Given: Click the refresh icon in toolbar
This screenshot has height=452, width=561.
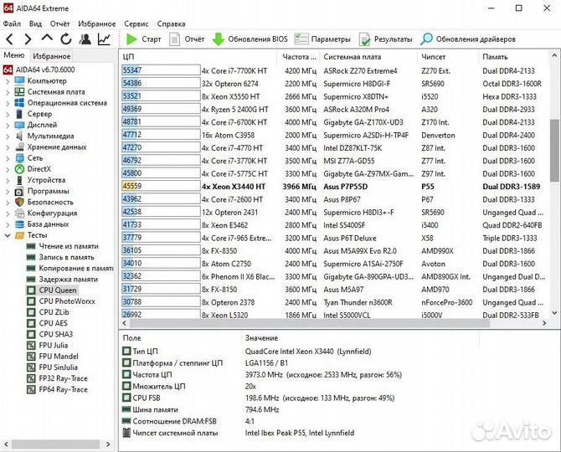Looking at the screenshot, I should point(66,39).
